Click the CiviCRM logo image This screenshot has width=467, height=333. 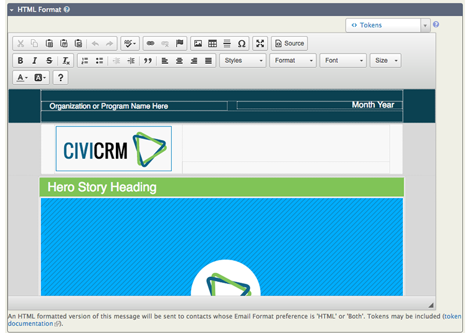click(114, 149)
